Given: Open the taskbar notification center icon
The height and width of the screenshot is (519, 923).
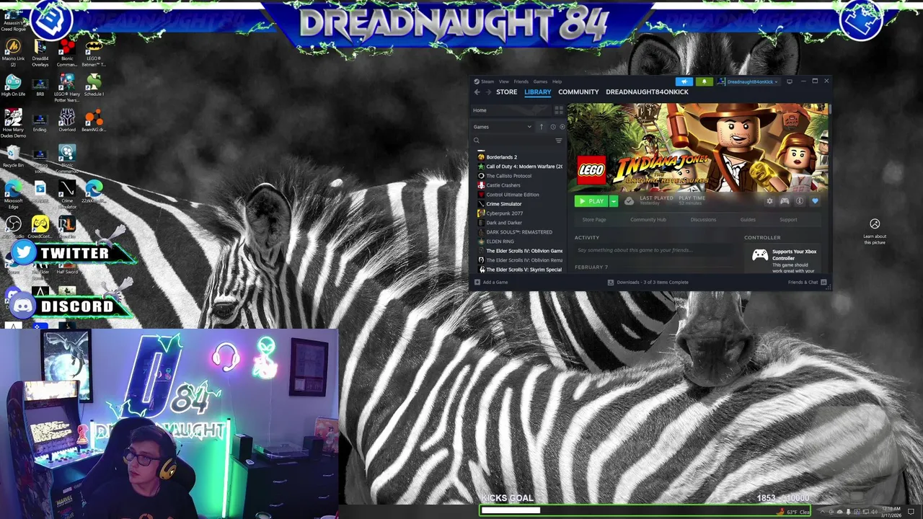Looking at the screenshot, I should tap(911, 512).
